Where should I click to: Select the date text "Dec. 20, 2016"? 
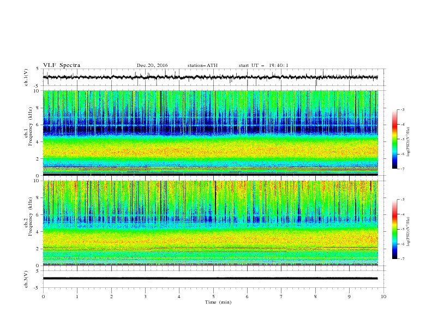152,65
